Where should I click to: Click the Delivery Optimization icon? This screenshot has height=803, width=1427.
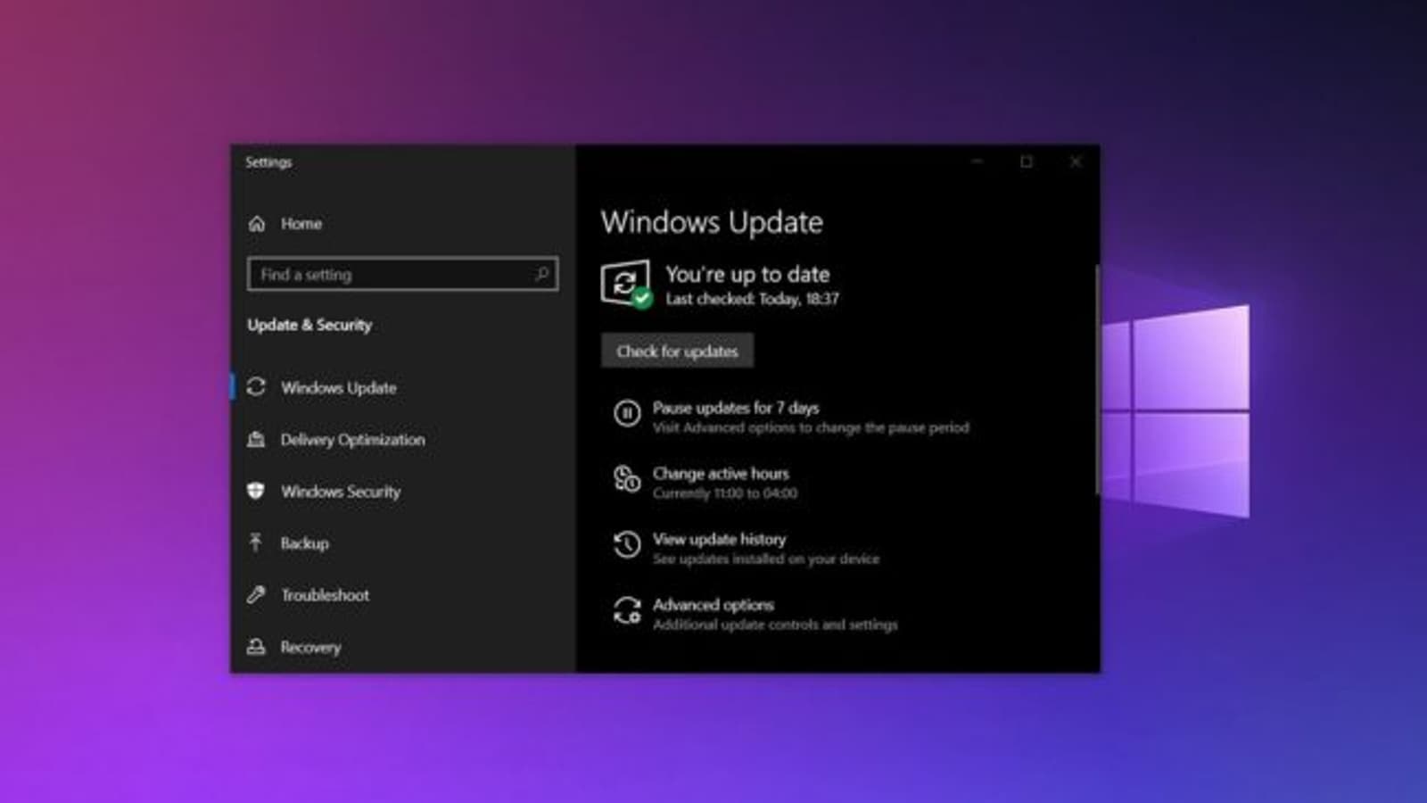pyautogui.click(x=256, y=439)
